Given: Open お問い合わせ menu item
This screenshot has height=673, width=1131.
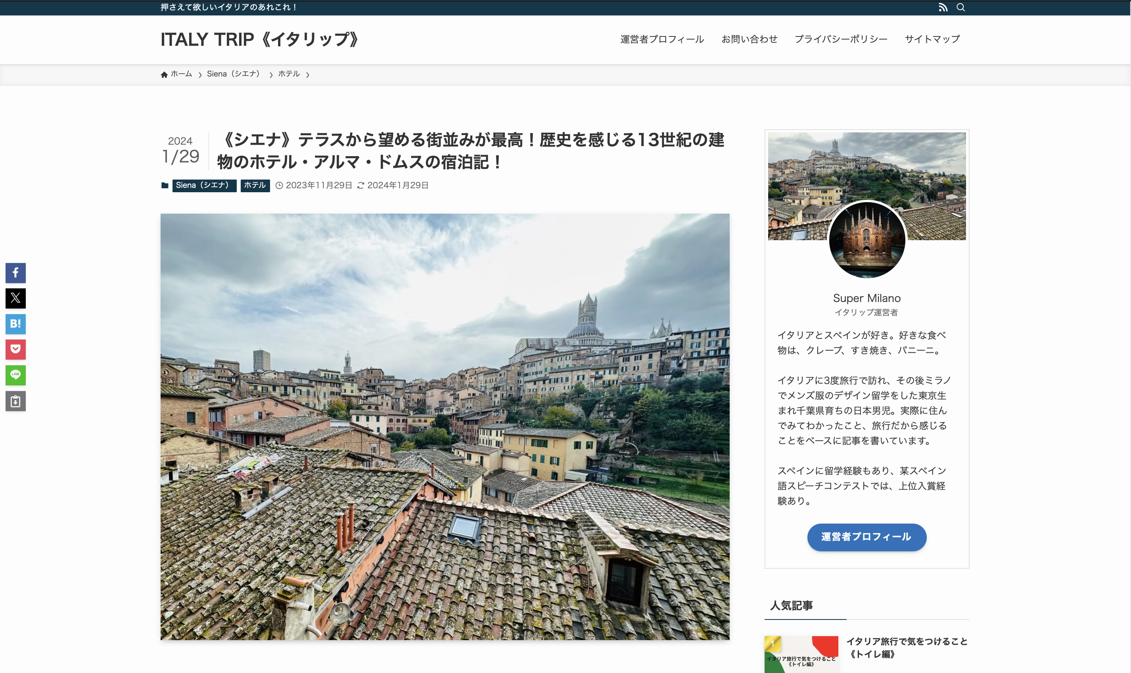Looking at the screenshot, I should point(749,40).
